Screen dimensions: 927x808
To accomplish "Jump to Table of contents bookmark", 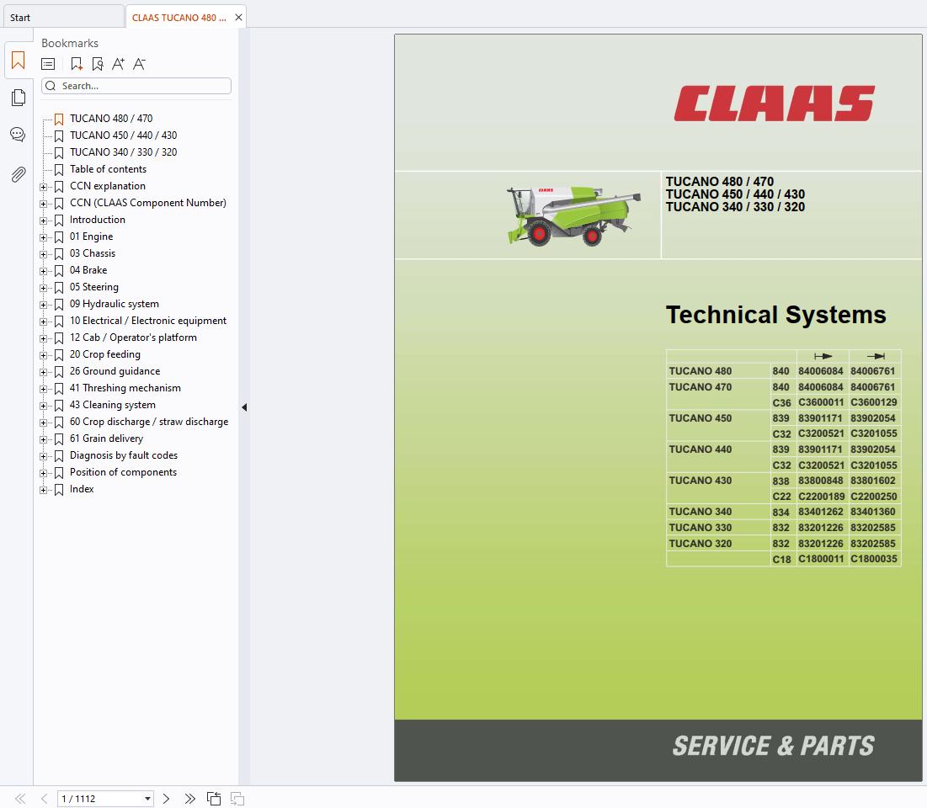I will (x=108, y=169).
